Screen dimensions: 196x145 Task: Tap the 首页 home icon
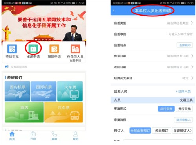[12, 134]
